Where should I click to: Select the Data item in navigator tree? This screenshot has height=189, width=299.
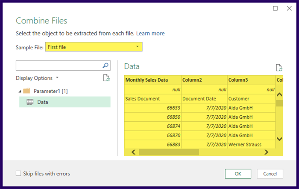click(x=43, y=102)
